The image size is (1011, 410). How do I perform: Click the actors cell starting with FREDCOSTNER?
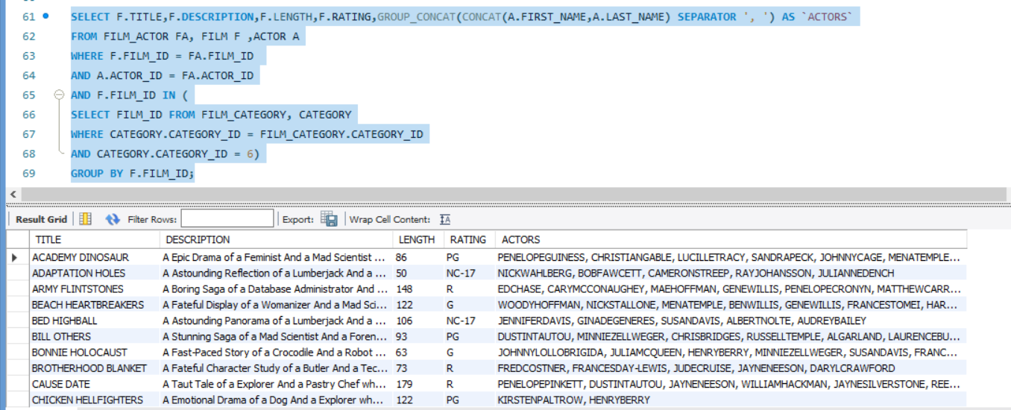point(731,368)
